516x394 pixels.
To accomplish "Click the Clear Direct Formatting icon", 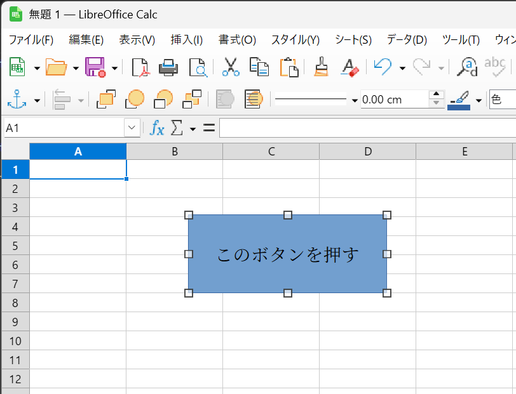I will point(350,67).
